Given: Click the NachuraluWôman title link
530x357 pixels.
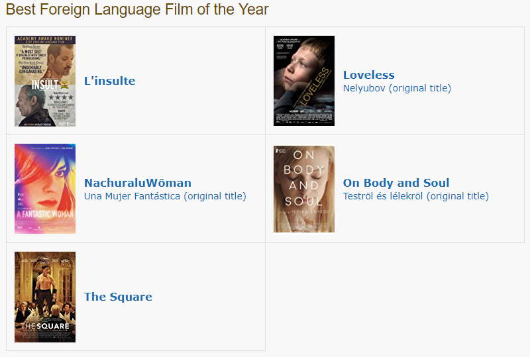Looking at the screenshot, I should click(137, 183).
